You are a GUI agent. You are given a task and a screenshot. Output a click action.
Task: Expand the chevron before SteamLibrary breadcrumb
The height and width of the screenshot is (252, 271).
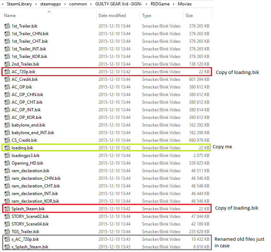tap(3, 4)
